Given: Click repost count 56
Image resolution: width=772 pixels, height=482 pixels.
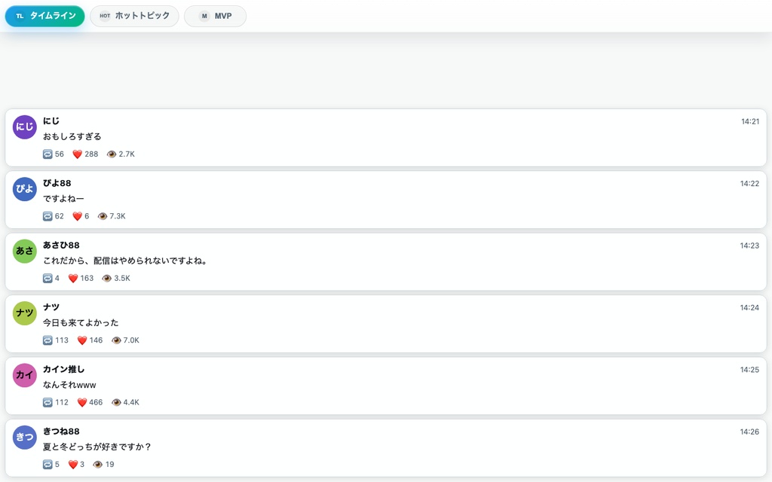Looking at the screenshot, I should click(x=60, y=154).
